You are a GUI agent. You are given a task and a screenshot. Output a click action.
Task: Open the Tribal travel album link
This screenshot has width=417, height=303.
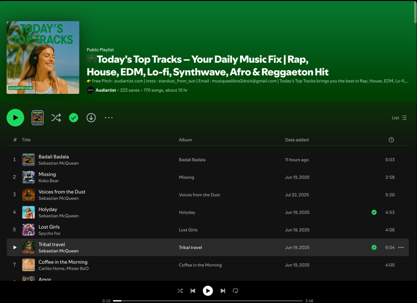point(190,248)
